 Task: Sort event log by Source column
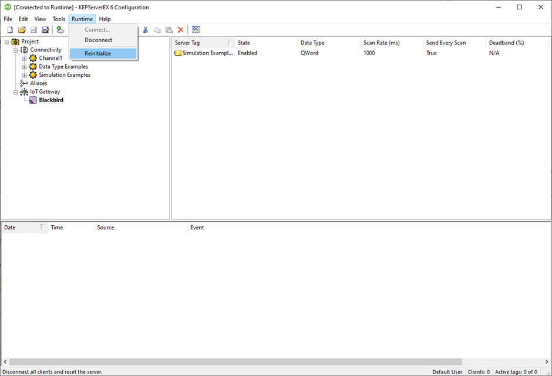pyautogui.click(x=141, y=228)
